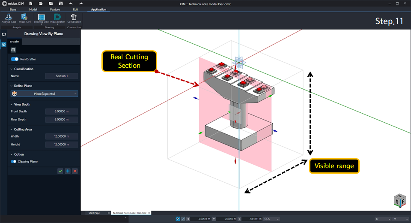Launch the midas Civil link tool
Image resolution: width=411 pixels, height=223 pixels.
[25, 18]
